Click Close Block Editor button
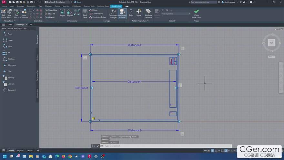284x160 pixels. point(196,14)
